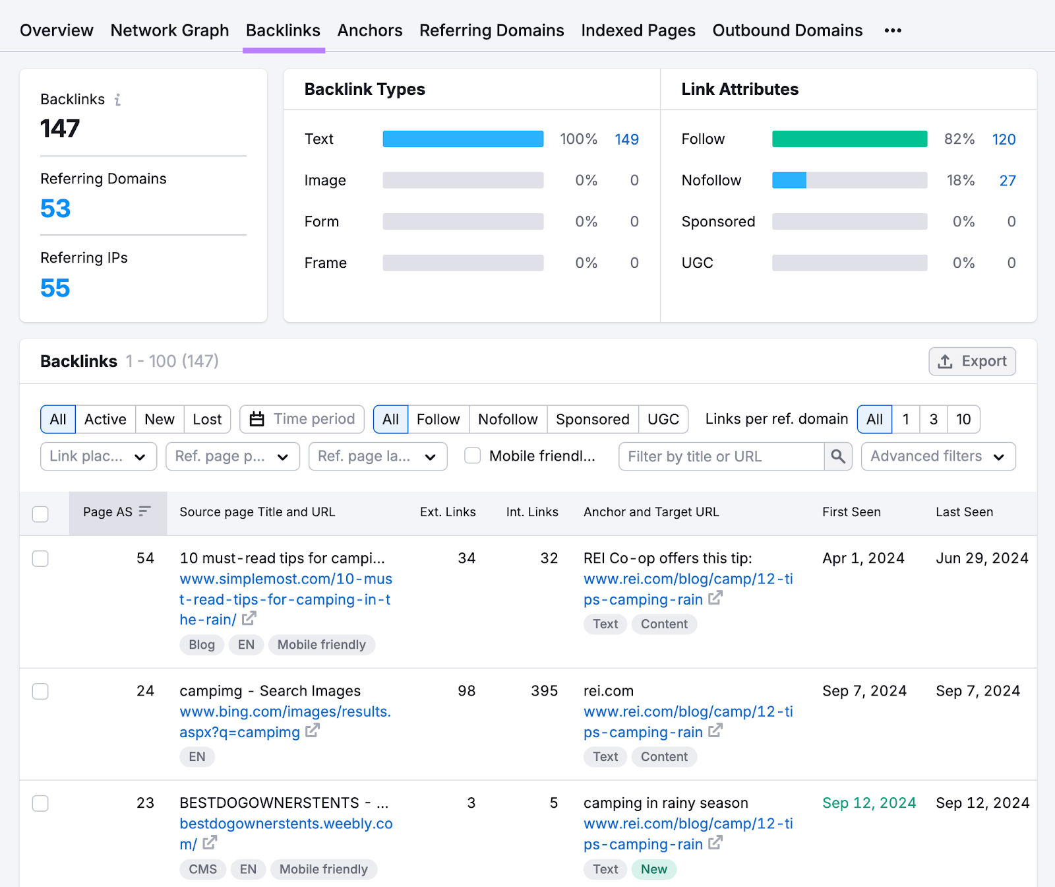Screen dimensions: 1055x887
Task: Check the select-all checkbox in the table header
Action: (40, 513)
